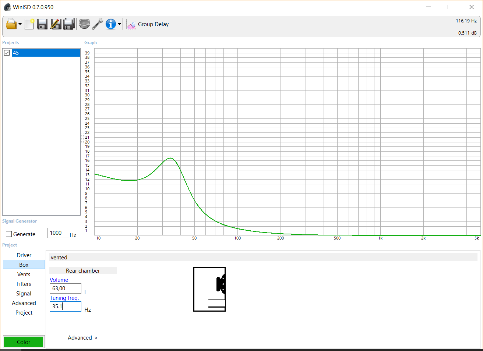Click the green group delay curve peak
The height and width of the screenshot is (351, 483).
click(170, 158)
